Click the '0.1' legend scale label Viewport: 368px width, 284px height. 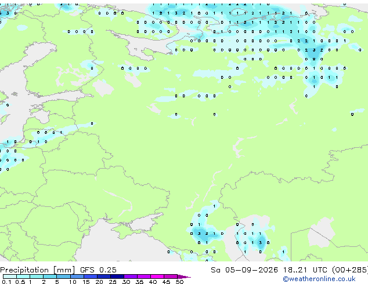tap(6, 282)
